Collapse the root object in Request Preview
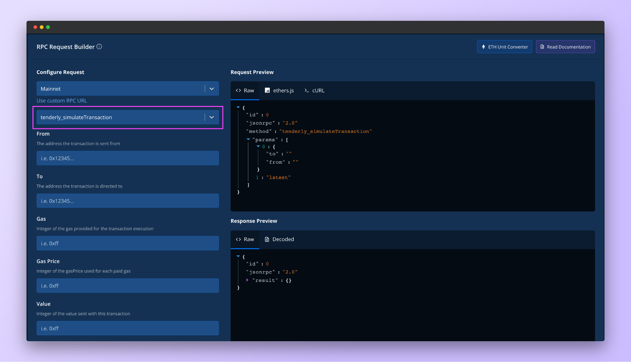The height and width of the screenshot is (362, 631). [x=238, y=108]
